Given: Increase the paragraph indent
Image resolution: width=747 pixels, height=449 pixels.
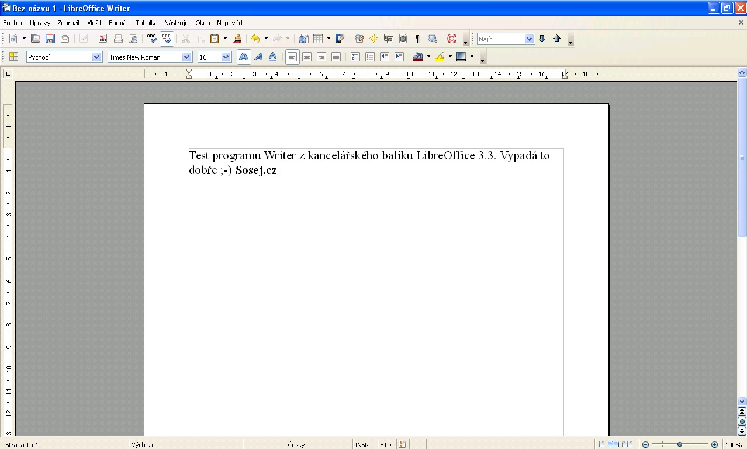Looking at the screenshot, I should [x=399, y=57].
